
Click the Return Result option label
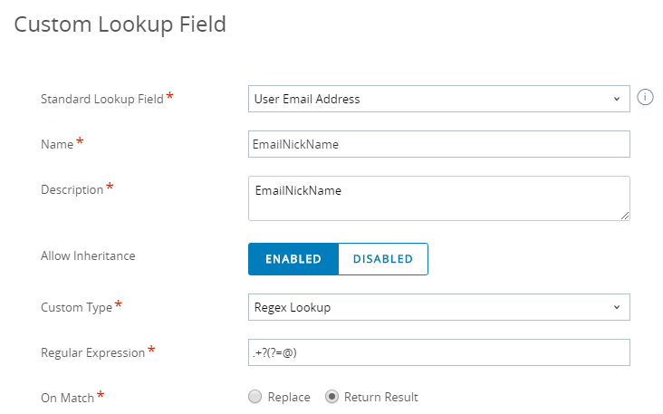pyautogui.click(x=381, y=397)
